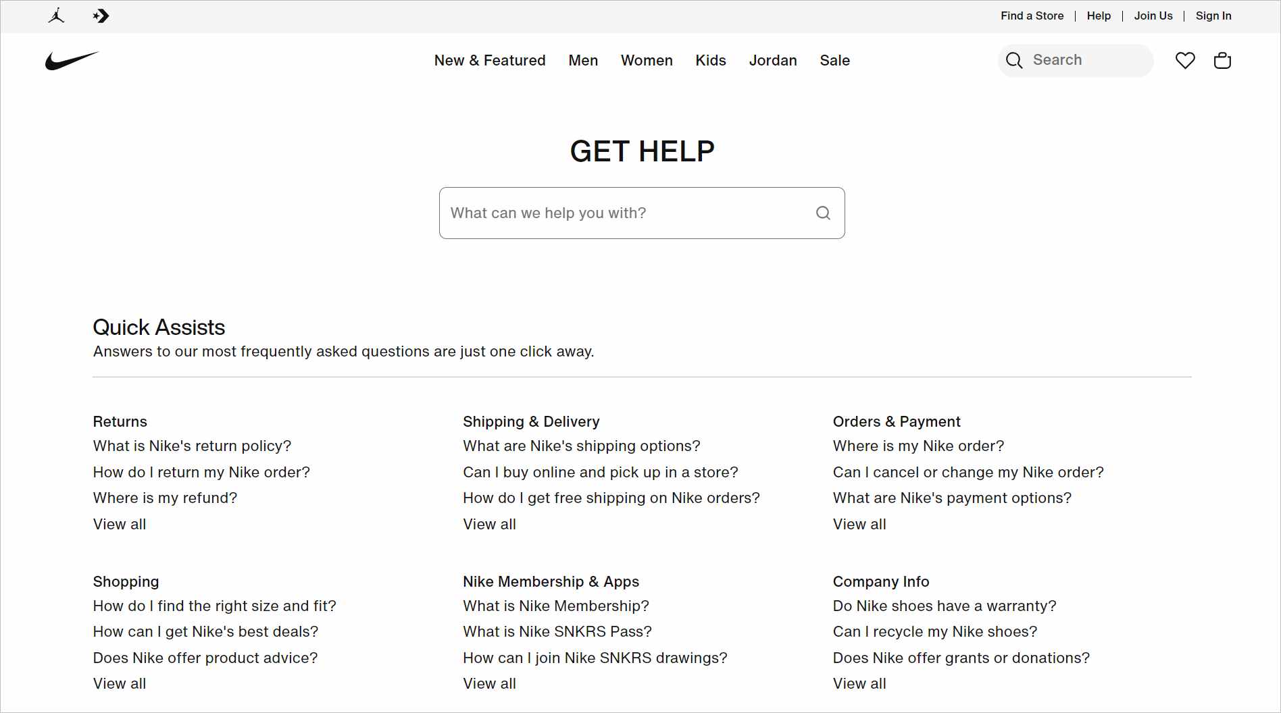This screenshot has height=713, width=1281.
Task: Click Find a Store link
Action: pyautogui.click(x=1032, y=16)
